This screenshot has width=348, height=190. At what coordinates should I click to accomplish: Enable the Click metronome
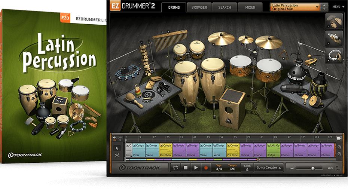(x=247, y=168)
